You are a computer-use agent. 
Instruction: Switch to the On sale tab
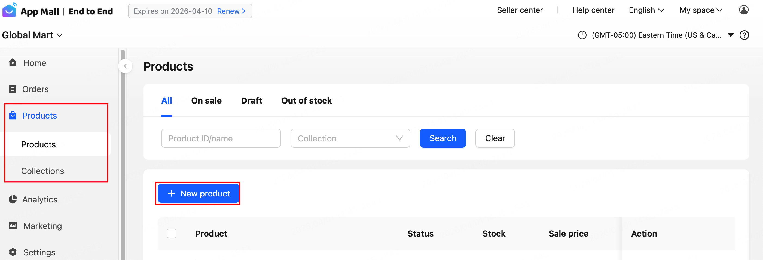pos(206,101)
